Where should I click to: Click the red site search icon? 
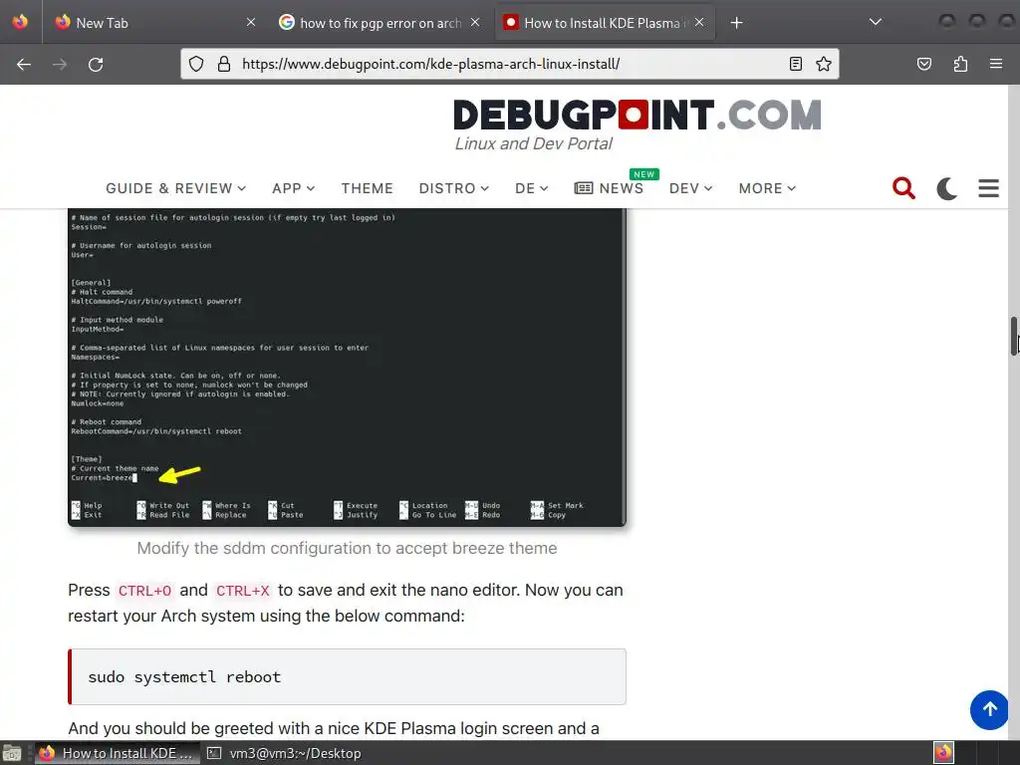tap(903, 188)
